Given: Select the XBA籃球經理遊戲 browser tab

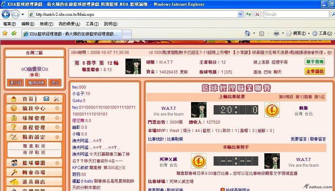Looking at the screenshot, I should click(72, 34).
